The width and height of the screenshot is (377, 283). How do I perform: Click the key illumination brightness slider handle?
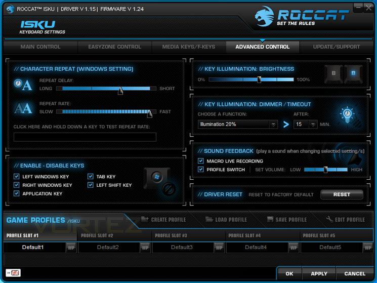259,79
